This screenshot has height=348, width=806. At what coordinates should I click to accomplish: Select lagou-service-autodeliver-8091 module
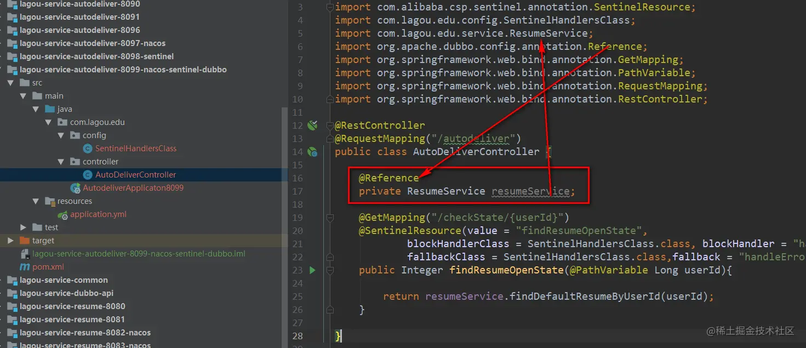(79, 17)
